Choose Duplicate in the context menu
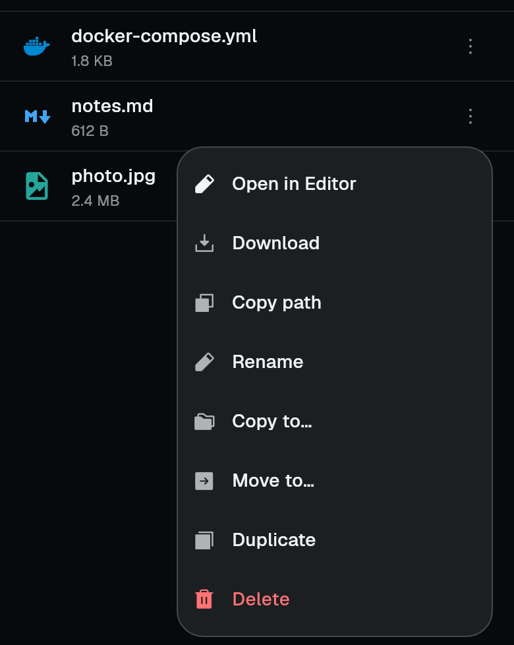 tap(335, 540)
